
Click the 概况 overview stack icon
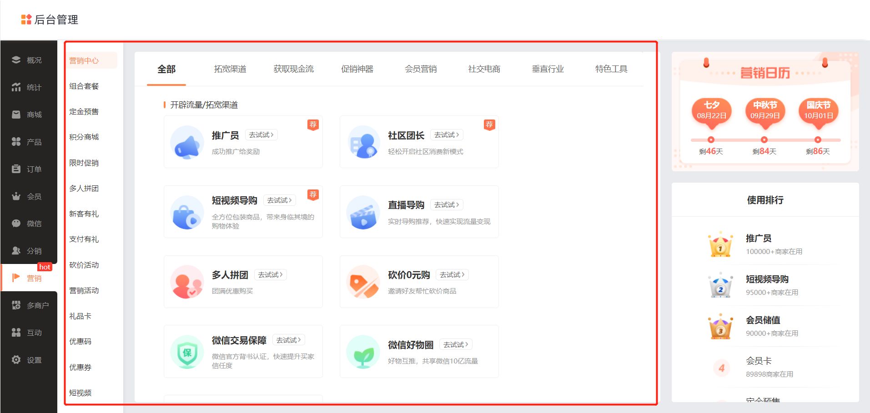pos(16,60)
